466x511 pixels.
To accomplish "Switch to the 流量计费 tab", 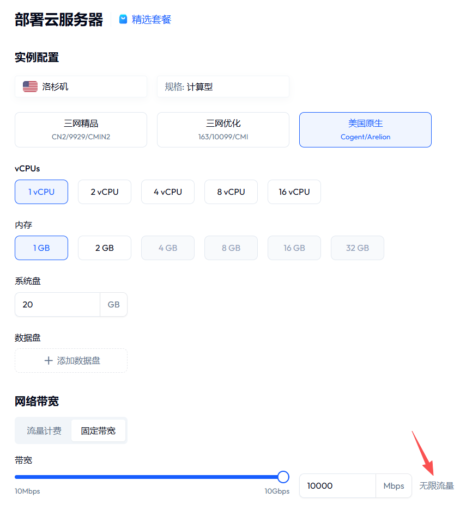I will coord(44,431).
